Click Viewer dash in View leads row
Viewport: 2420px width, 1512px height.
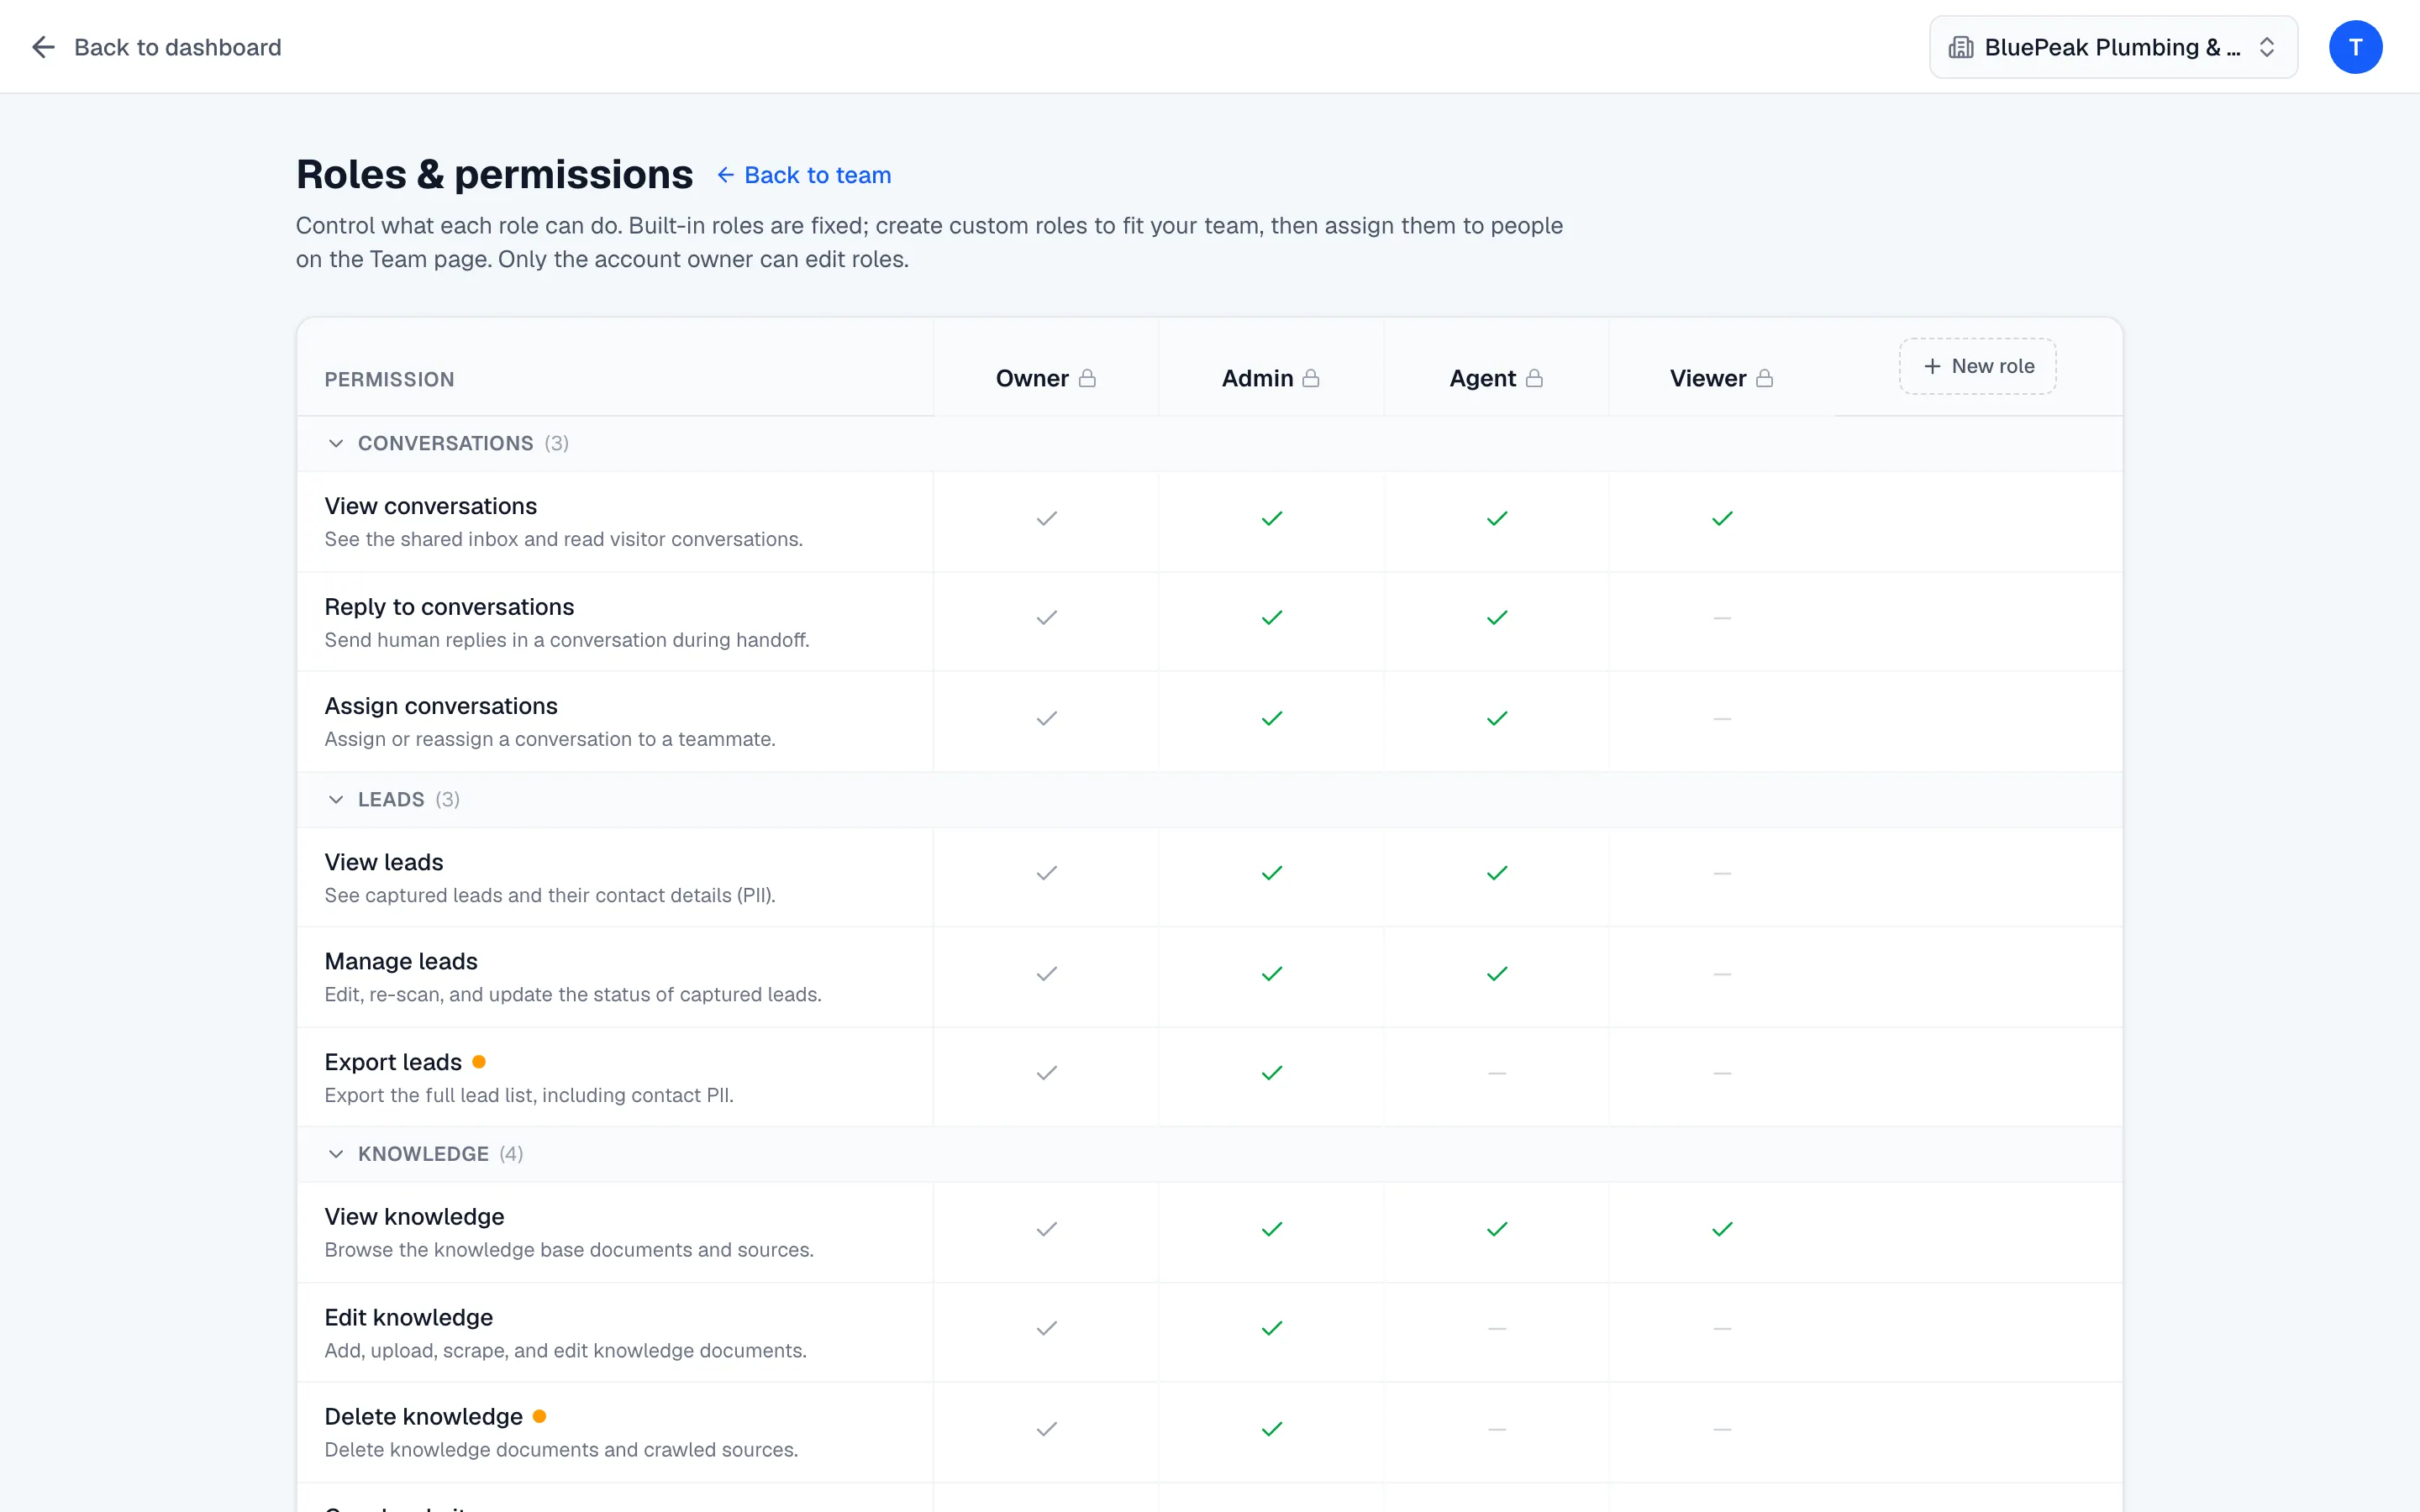pos(1721,873)
